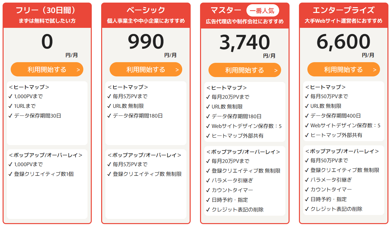Click the checkmark beside 1URLまで
The height and width of the screenshot is (227, 392).
click(x=10, y=106)
